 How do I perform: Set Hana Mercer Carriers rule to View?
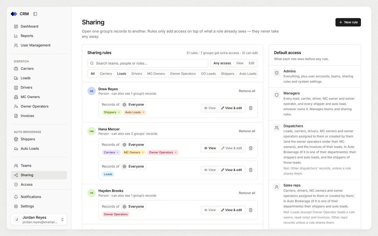pos(210,148)
